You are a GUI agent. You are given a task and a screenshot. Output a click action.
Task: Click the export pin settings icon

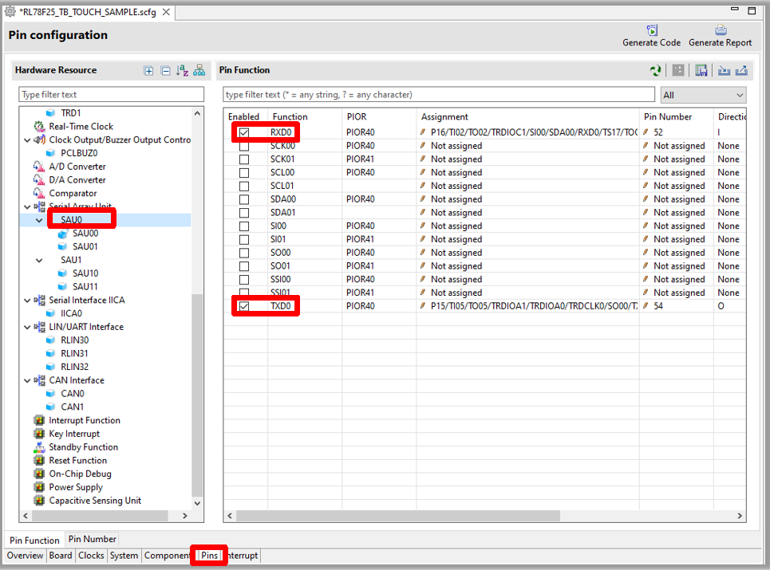[740, 70]
